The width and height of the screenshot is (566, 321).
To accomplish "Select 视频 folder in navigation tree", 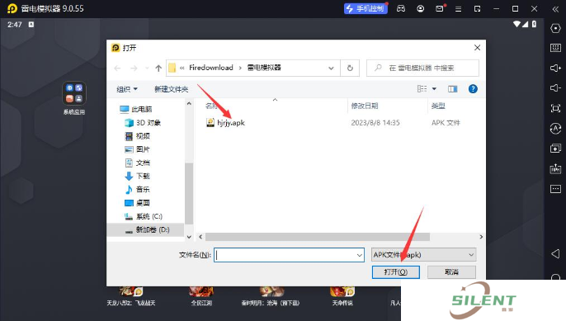I will pos(137,136).
